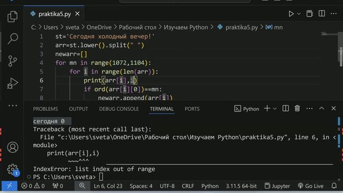Close the terminal panel
The image size is (343, 193).
point(333,108)
